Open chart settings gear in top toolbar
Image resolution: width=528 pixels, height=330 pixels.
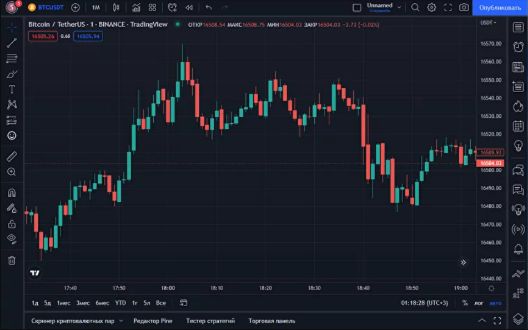point(431,8)
